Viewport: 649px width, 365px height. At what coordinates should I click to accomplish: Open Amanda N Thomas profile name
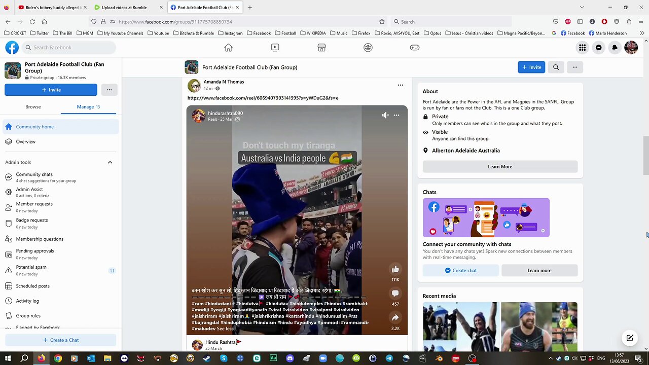pyautogui.click(x=224, y=82)
